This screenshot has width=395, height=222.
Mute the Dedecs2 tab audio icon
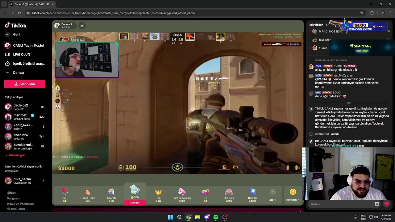click(48, 4)
